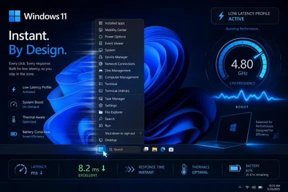Click the Power Options power icon
The height and width of the screenshot is (192, 288).
(100, 36)
